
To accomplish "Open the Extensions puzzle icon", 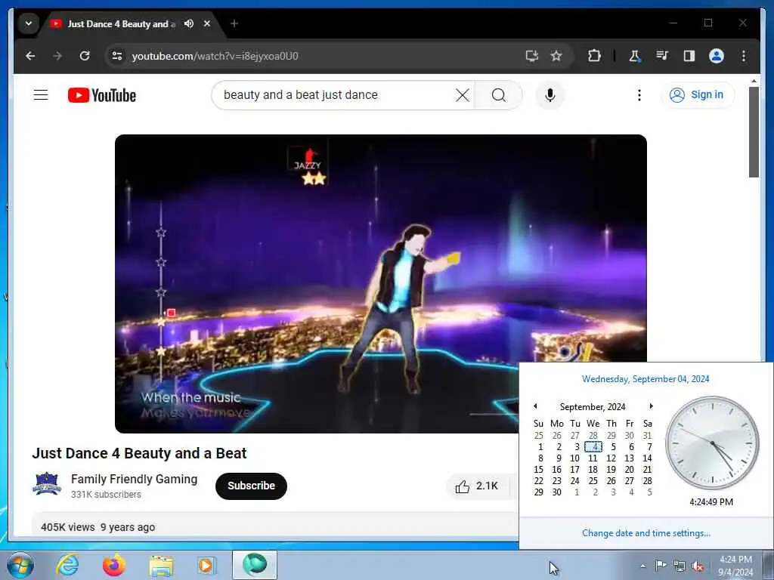I will [594, 56].
